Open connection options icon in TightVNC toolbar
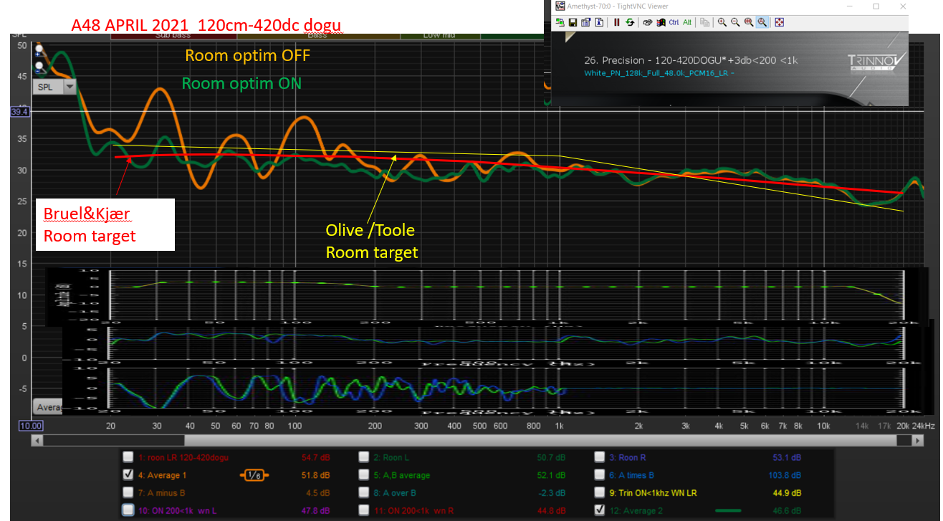The width and height of the screenshot is (943, 521). 585,22
